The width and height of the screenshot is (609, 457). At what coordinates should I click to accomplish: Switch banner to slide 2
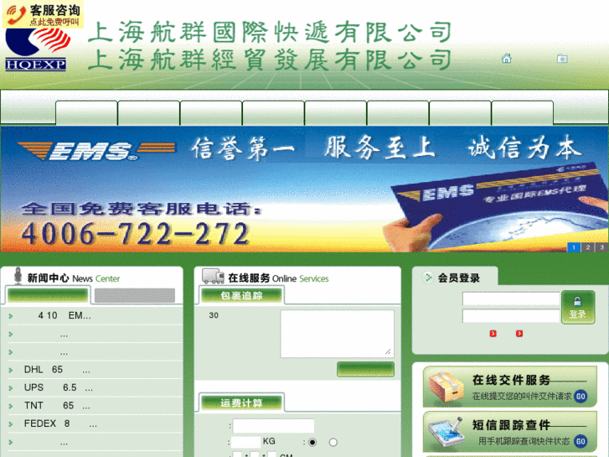[587, 247]
